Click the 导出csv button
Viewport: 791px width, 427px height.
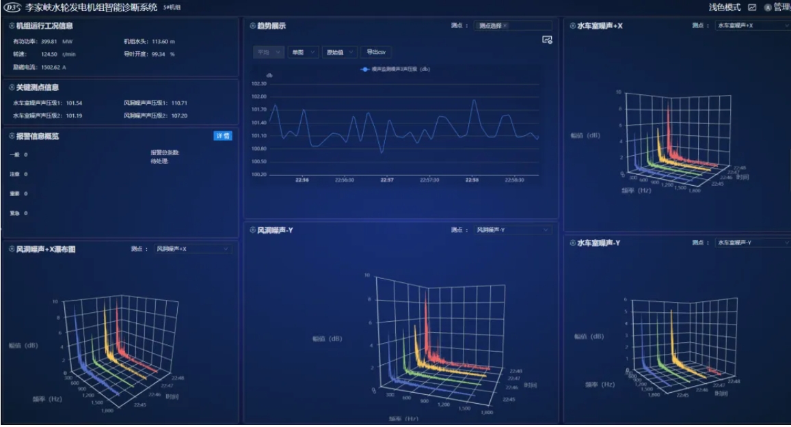coord(375,52)
